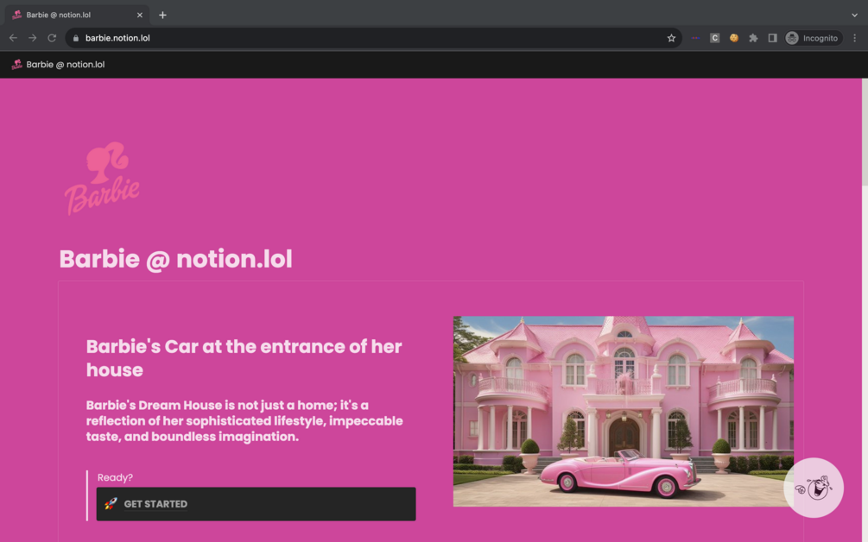Click the Ready? text label

point(115,477)
